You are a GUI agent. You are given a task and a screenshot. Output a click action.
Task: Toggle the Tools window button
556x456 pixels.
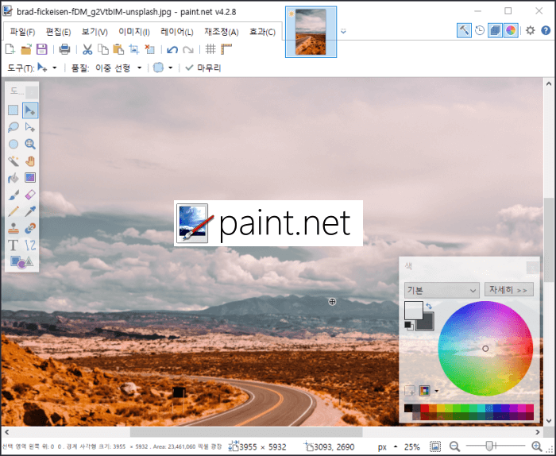point(464,30)
